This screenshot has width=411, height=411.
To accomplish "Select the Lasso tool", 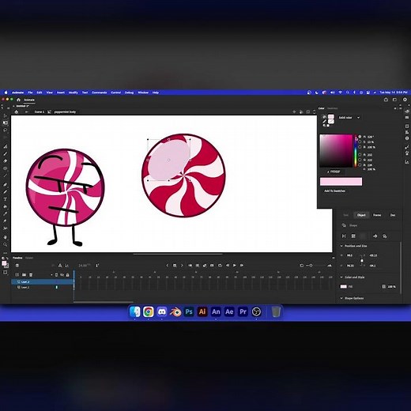I will click(x=6, y=130).
